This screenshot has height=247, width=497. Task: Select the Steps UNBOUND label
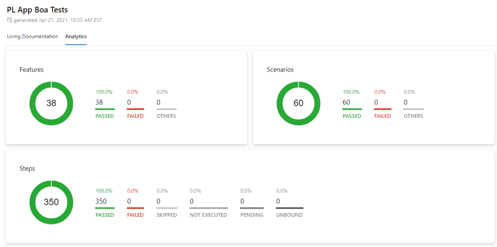290,215
